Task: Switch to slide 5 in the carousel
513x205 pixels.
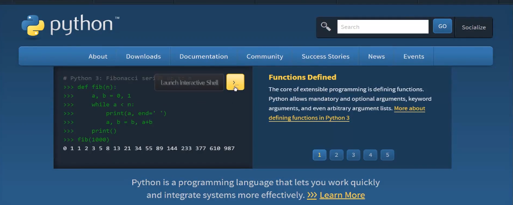Action: (x=388, y=155)
